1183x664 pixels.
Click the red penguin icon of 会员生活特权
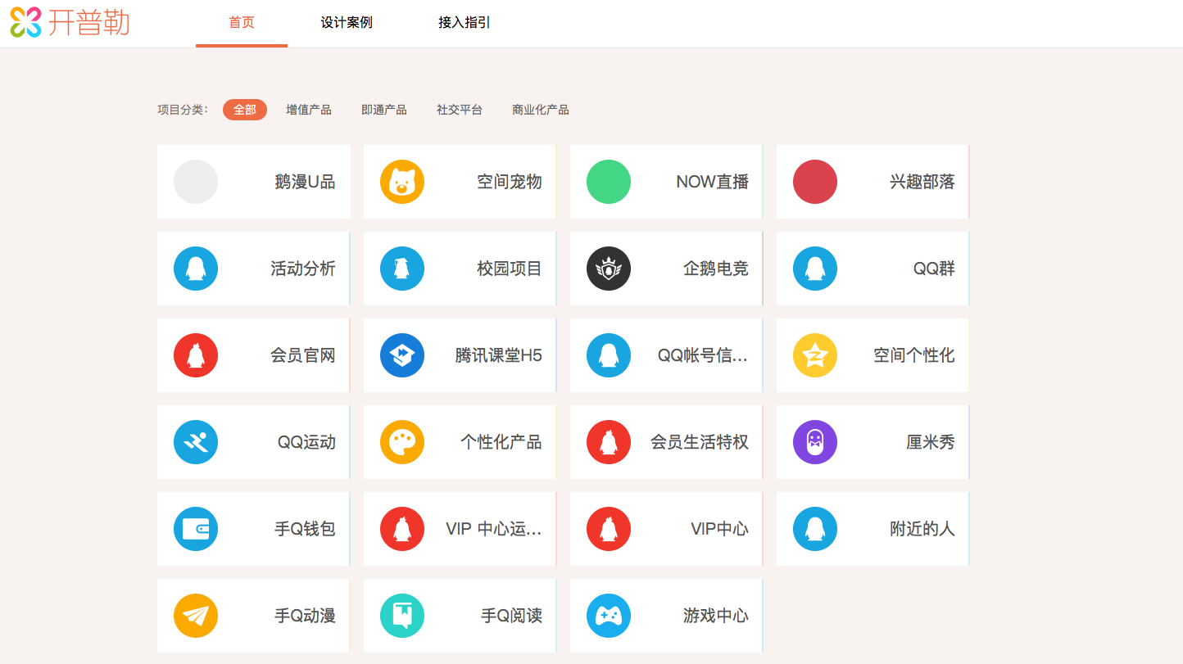tap(609, 442)
